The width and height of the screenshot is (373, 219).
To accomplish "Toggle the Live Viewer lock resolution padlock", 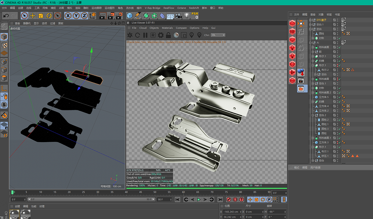I will pyautogui.click(x=168, y=35).
